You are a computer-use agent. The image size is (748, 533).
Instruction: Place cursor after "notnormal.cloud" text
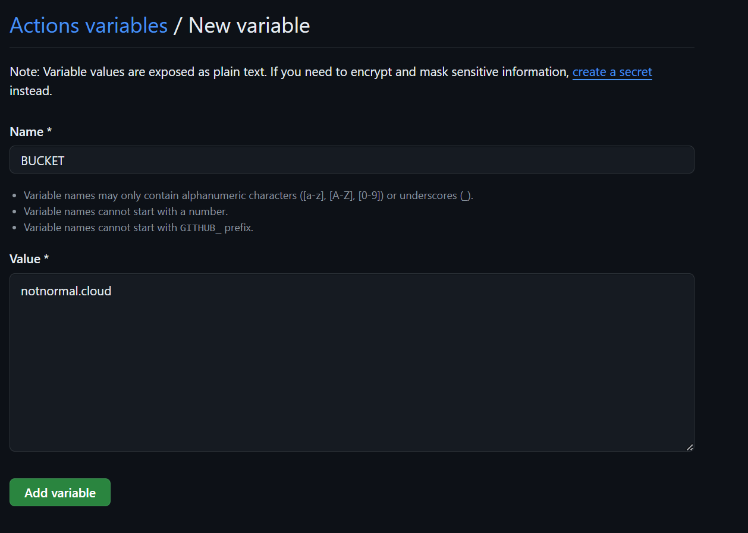tap(113, 291)
